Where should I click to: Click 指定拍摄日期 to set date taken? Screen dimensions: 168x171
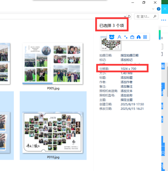tap(130, 55)
